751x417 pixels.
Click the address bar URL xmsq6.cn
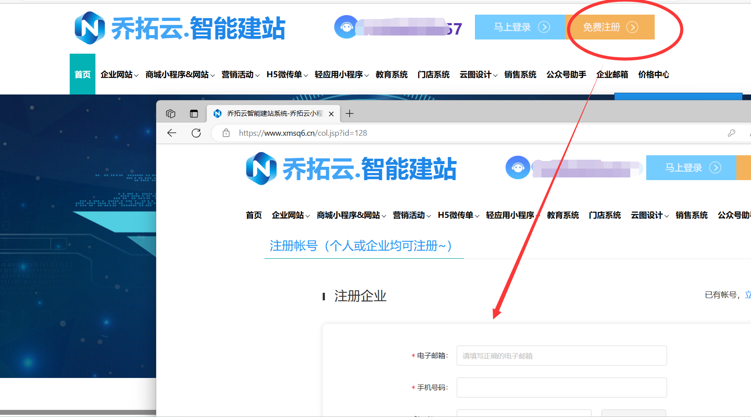pyautogui.click(x=303, y=133)
